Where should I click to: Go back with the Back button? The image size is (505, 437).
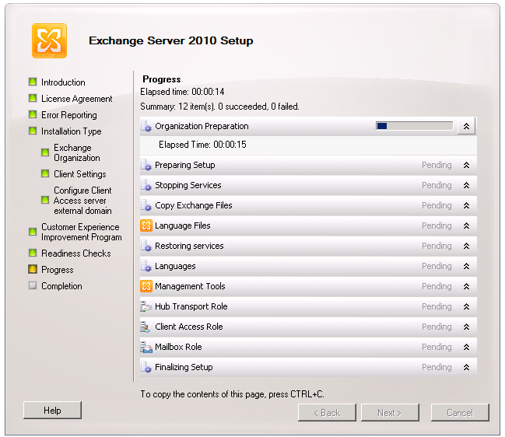(x=328, y=413)
